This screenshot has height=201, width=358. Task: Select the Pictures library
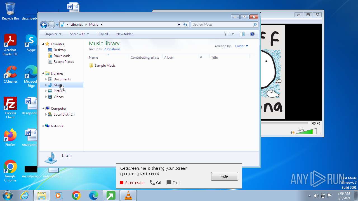[x=60, y=91]
